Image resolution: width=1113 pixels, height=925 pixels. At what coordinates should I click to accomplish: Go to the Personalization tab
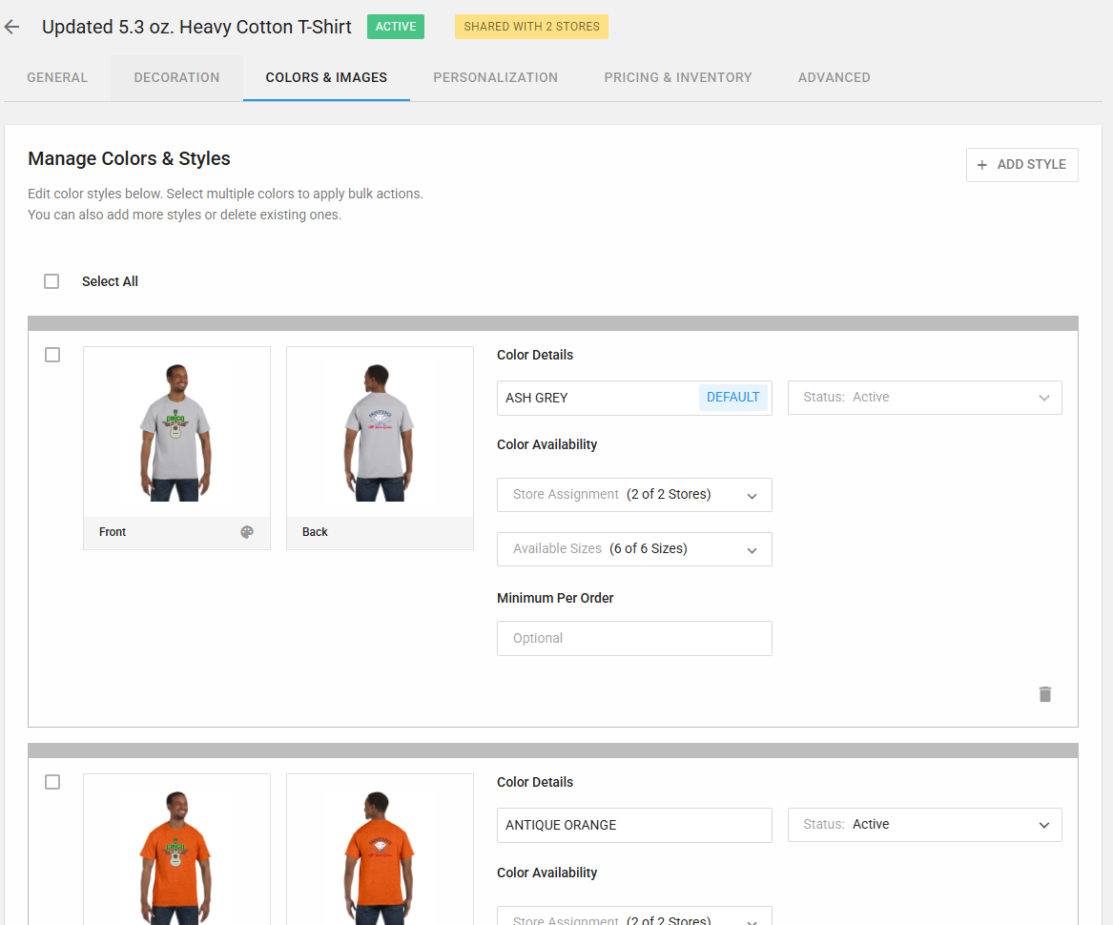(x=495, y=77)
